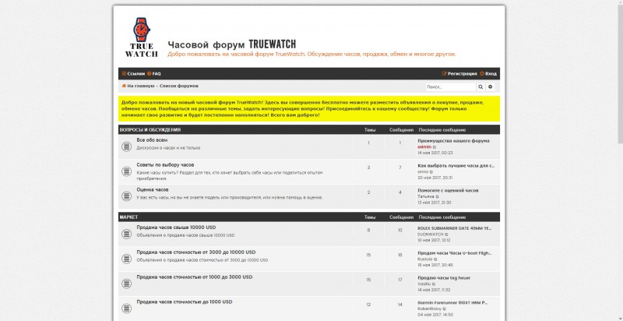
Task: Open DJONWATCH user profile
Action: click(x=431, y=235)
